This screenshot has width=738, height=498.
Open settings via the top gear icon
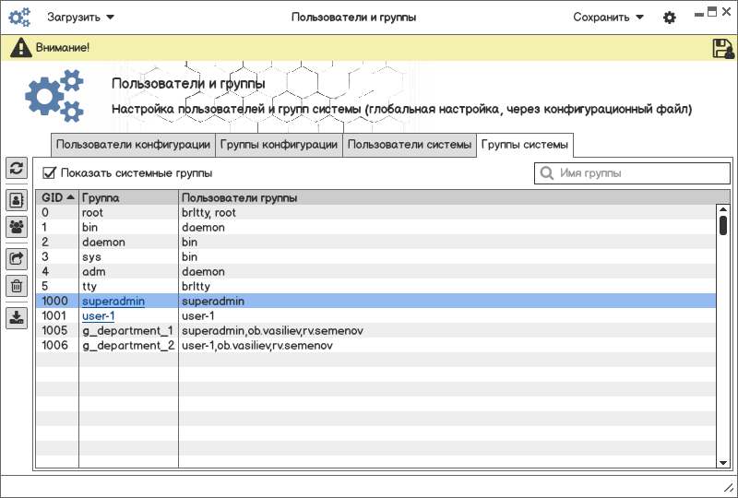(x=670, y=18)
